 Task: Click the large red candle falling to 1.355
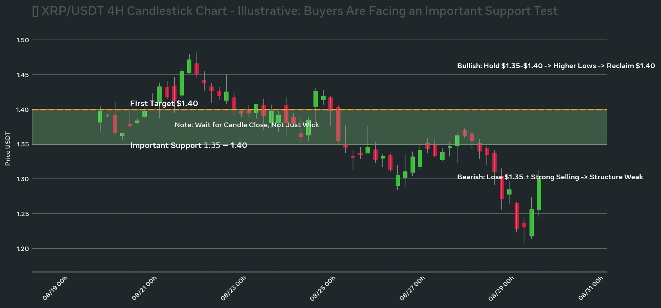(338, 124)
